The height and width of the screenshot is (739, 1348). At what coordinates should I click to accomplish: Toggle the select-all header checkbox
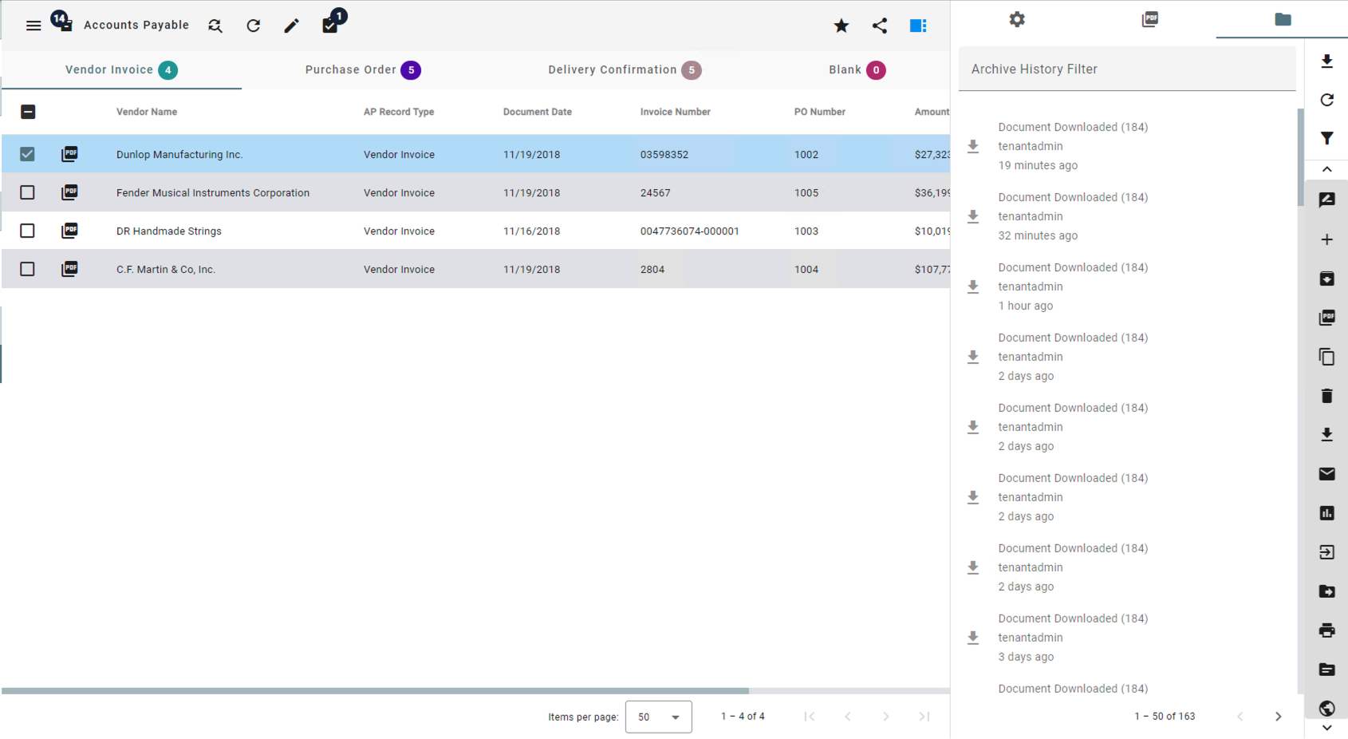tap(27, 112)
